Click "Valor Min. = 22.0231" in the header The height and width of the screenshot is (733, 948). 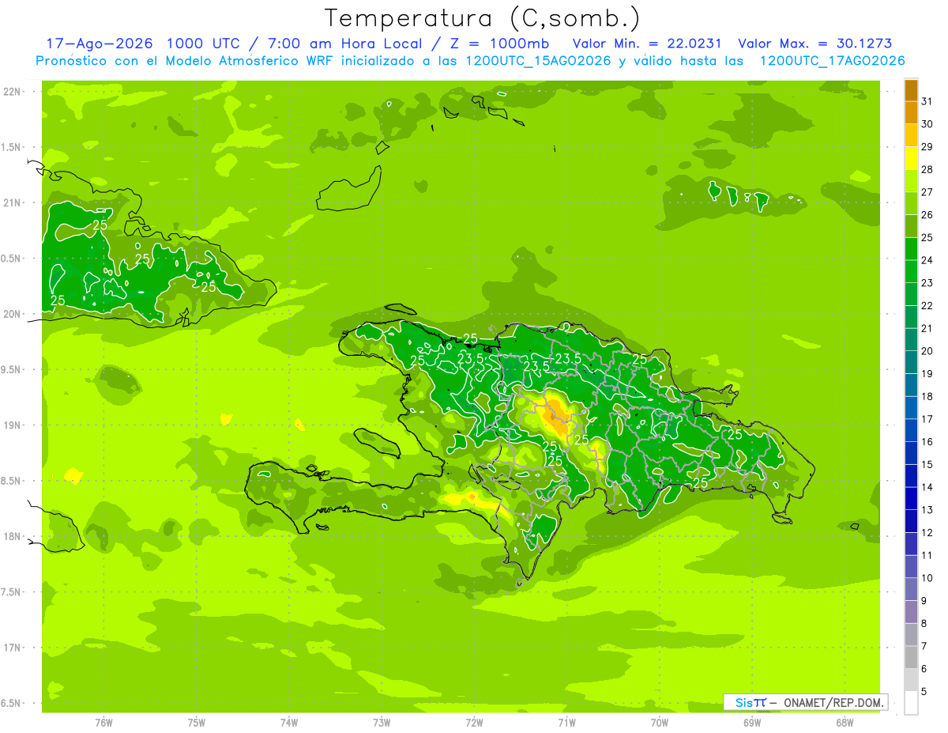[647, 43]
